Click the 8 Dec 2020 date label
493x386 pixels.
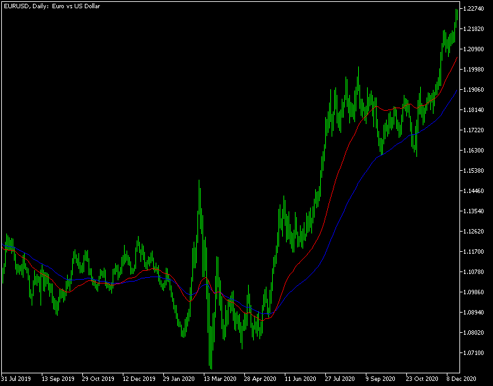coord(461,380)
